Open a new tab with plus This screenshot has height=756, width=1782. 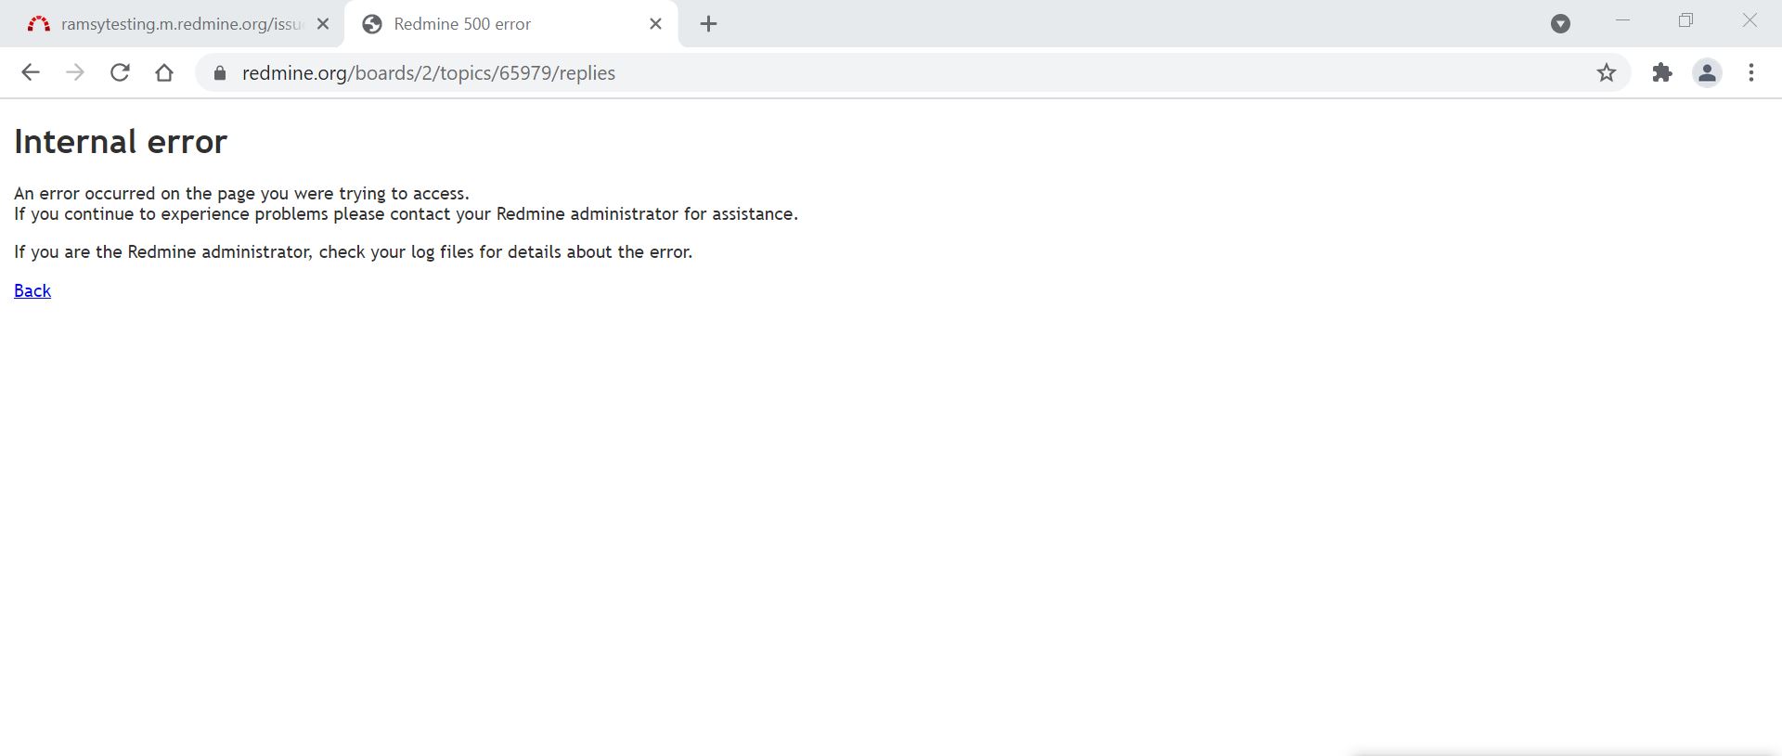click(708, 24)
